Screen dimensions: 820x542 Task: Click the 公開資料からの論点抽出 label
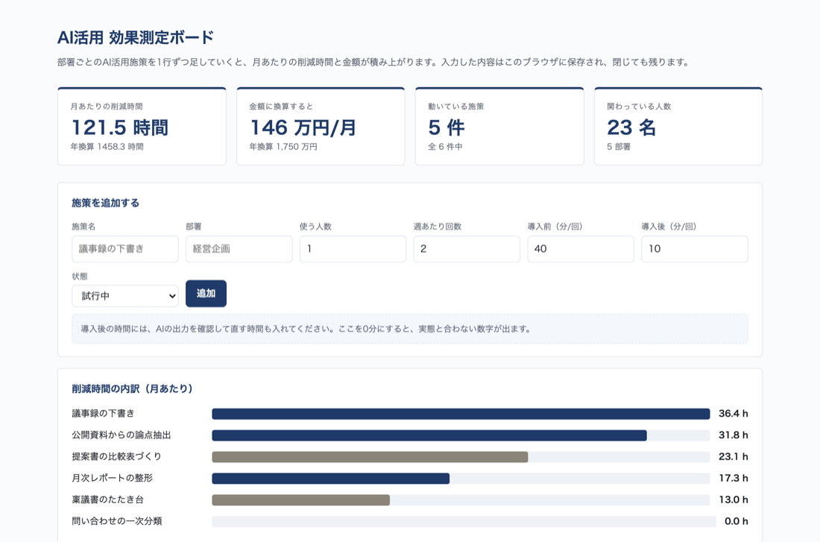pyautogui.click(x=122, y=435)
